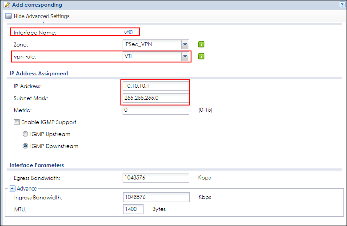Click the info icon next to Zone

point(201,44)
